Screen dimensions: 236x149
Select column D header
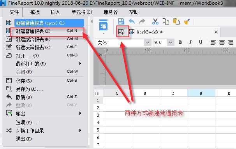click(201, 93)
